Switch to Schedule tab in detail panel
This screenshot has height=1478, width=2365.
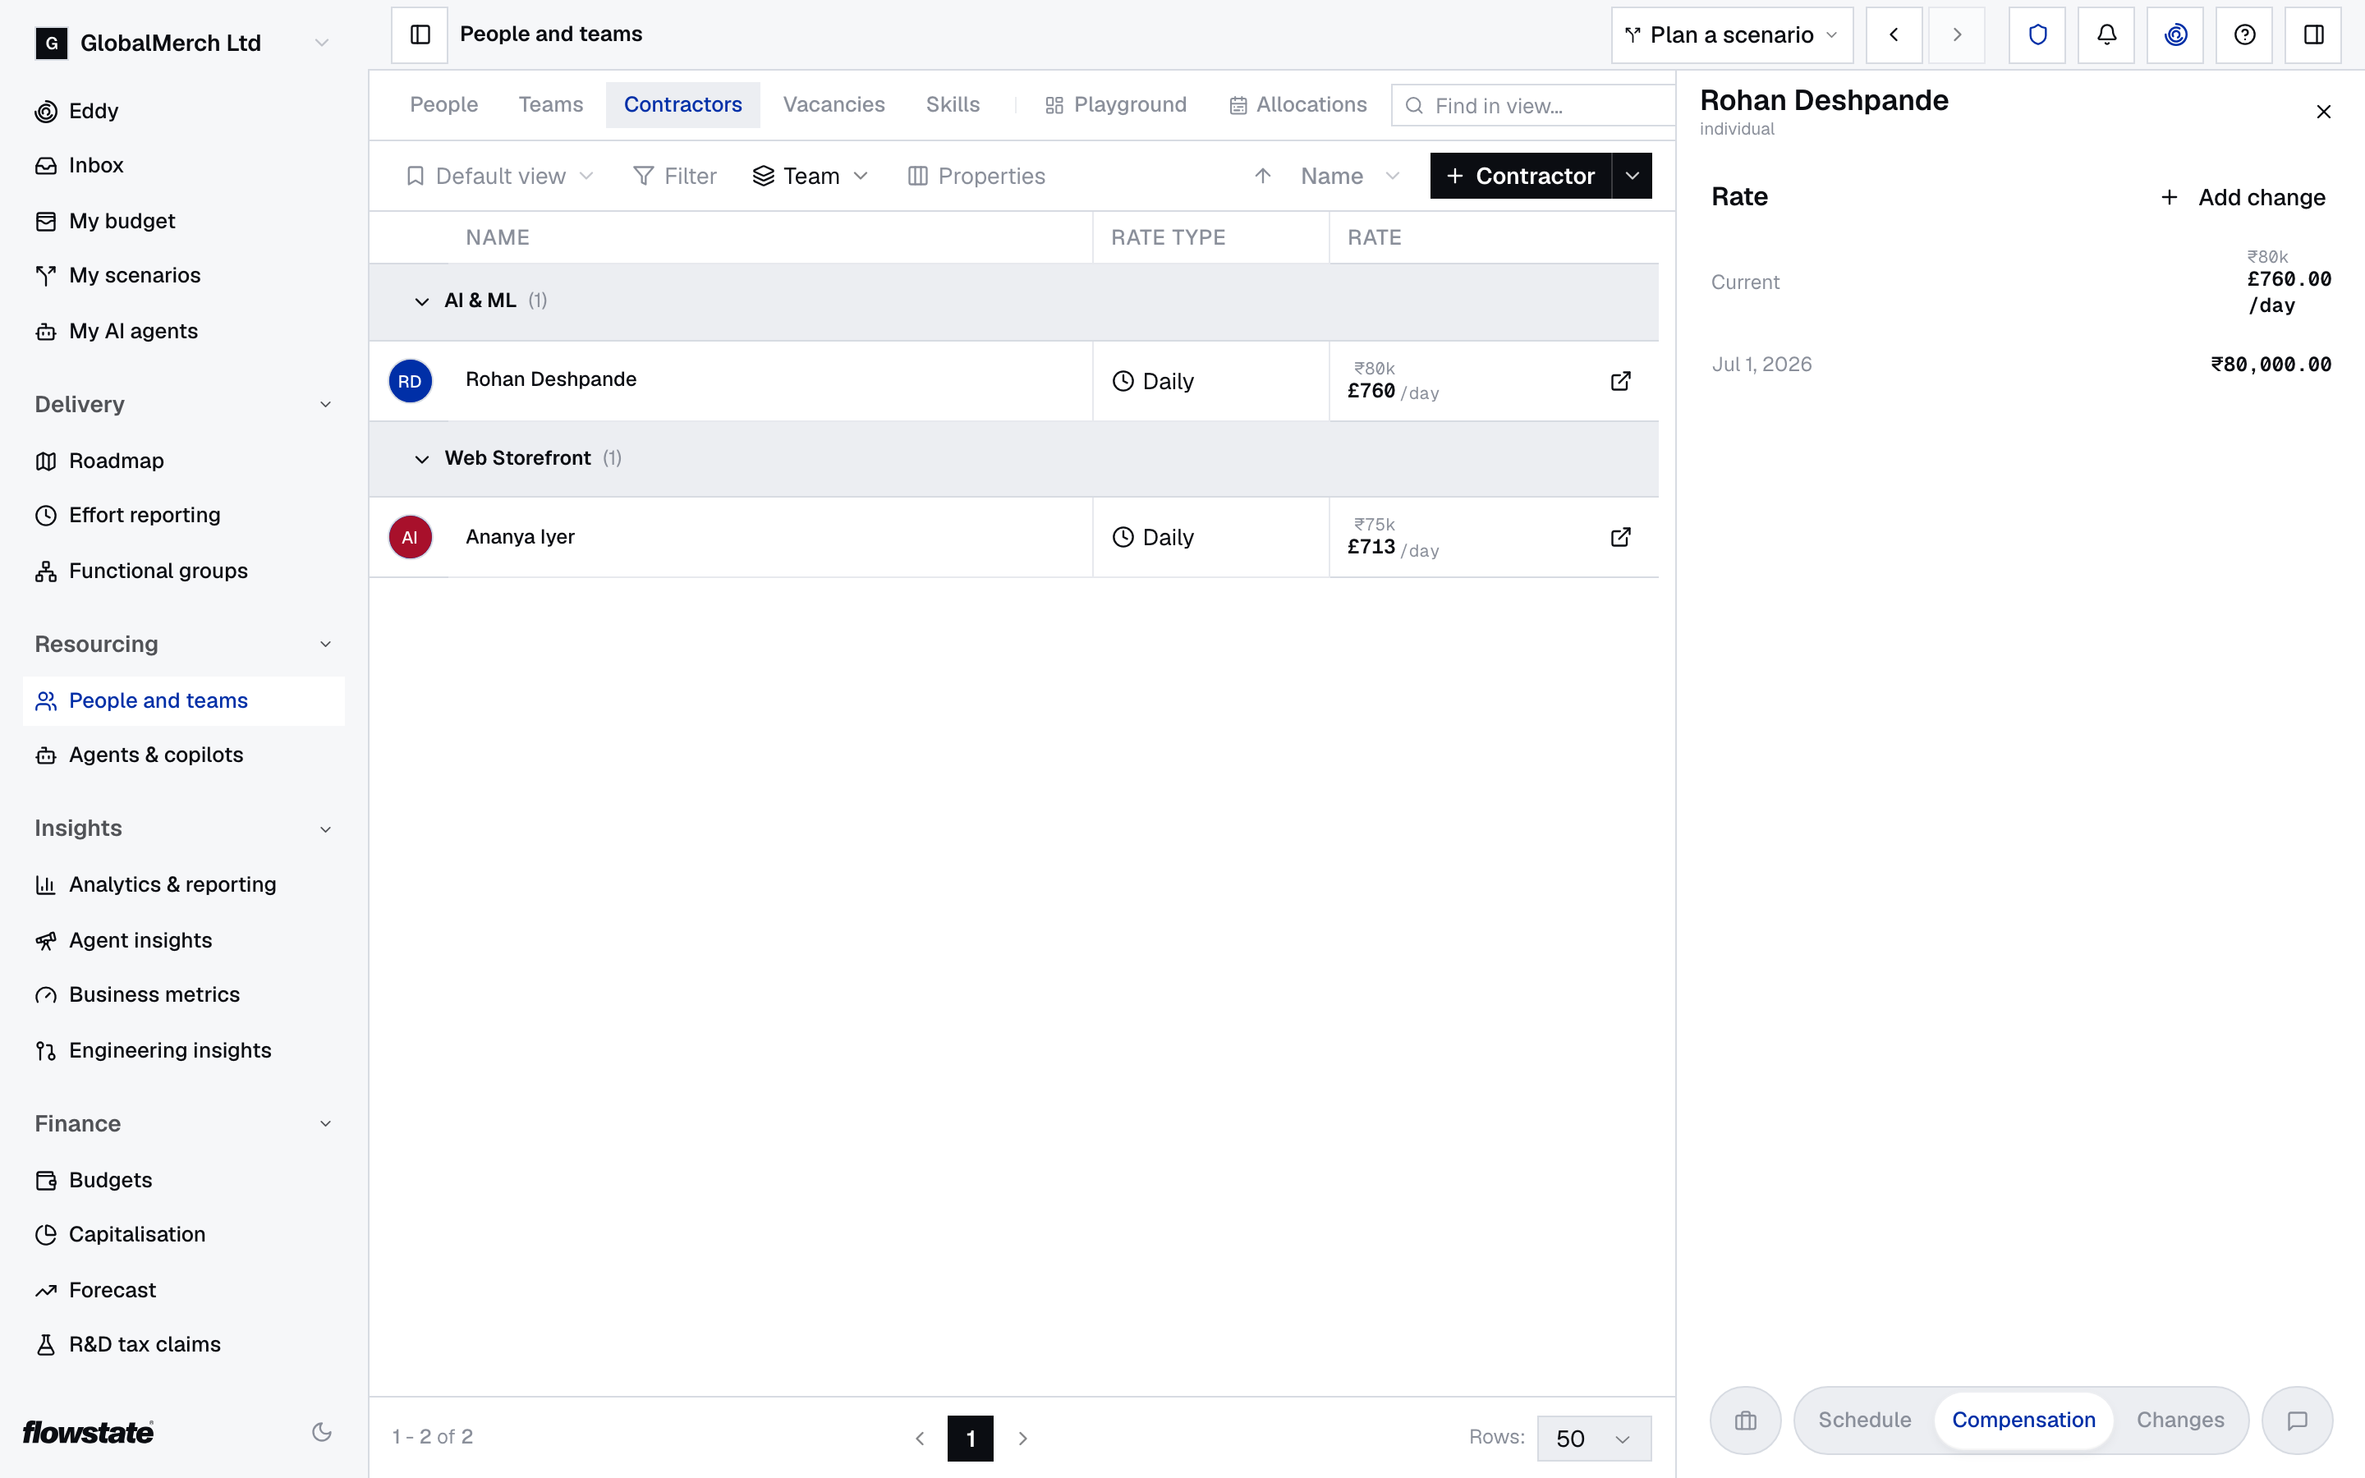coord(1865,1420)
